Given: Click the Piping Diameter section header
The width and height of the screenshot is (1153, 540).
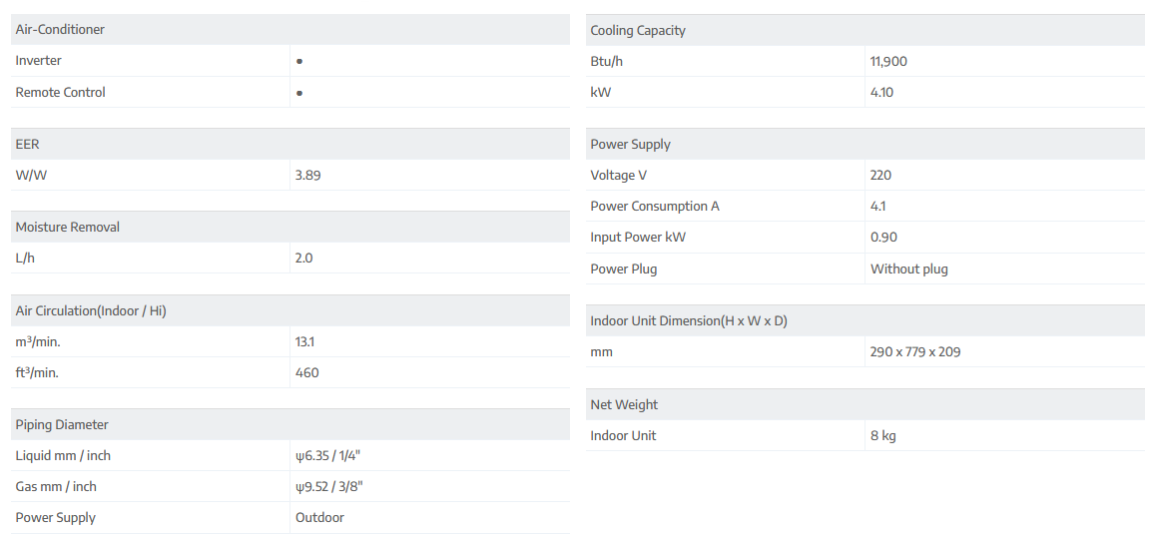Looking at the screenshot, I should click(62, 424).
